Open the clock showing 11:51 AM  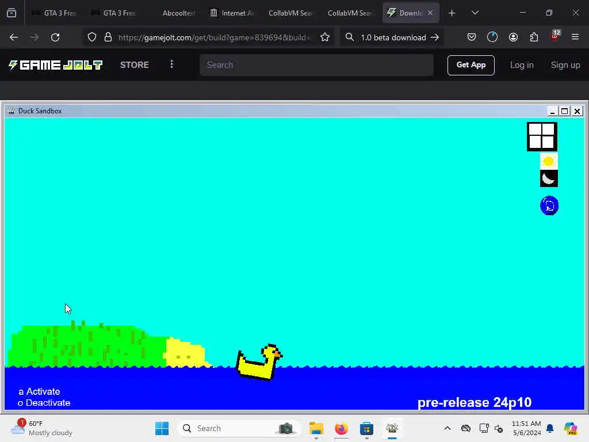(x=526, y=428)
